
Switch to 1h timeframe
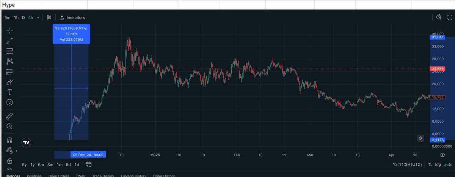tap(16, 17)
